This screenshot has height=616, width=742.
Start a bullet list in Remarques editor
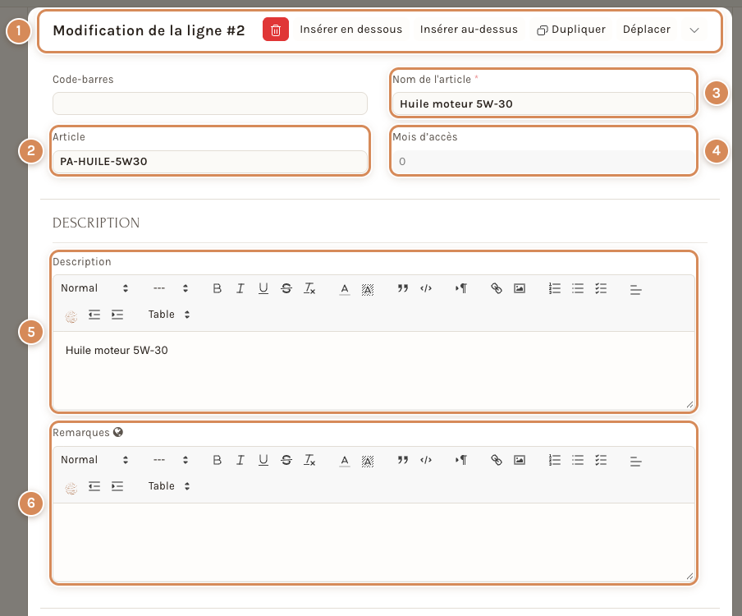(578, 460)
